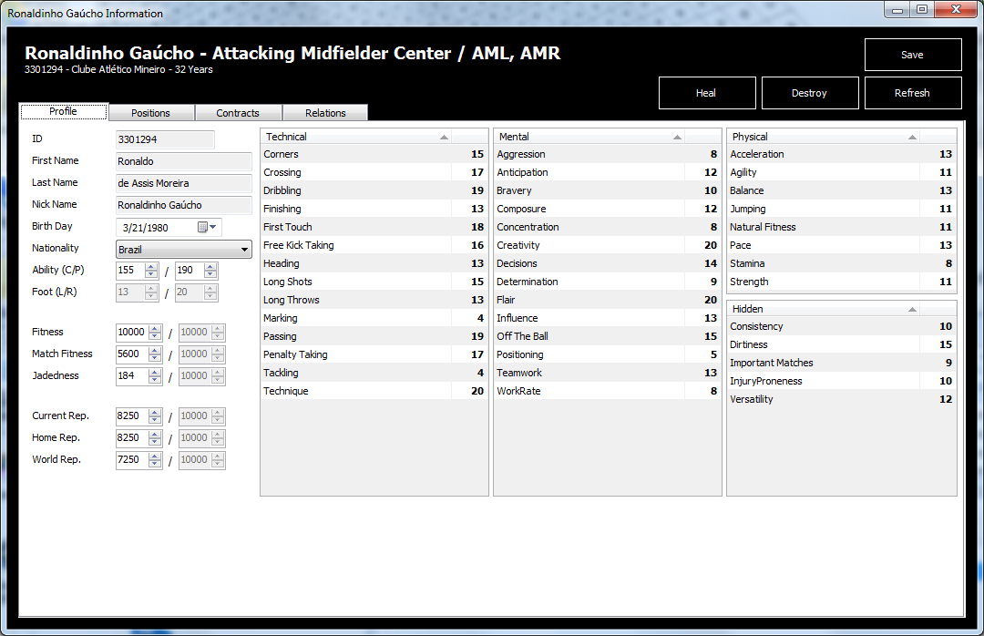
Task: Decrease Jadedness value using down arrow
Action: tap(155, 380)
